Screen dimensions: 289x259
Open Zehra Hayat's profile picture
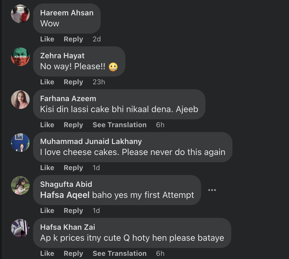20,57
